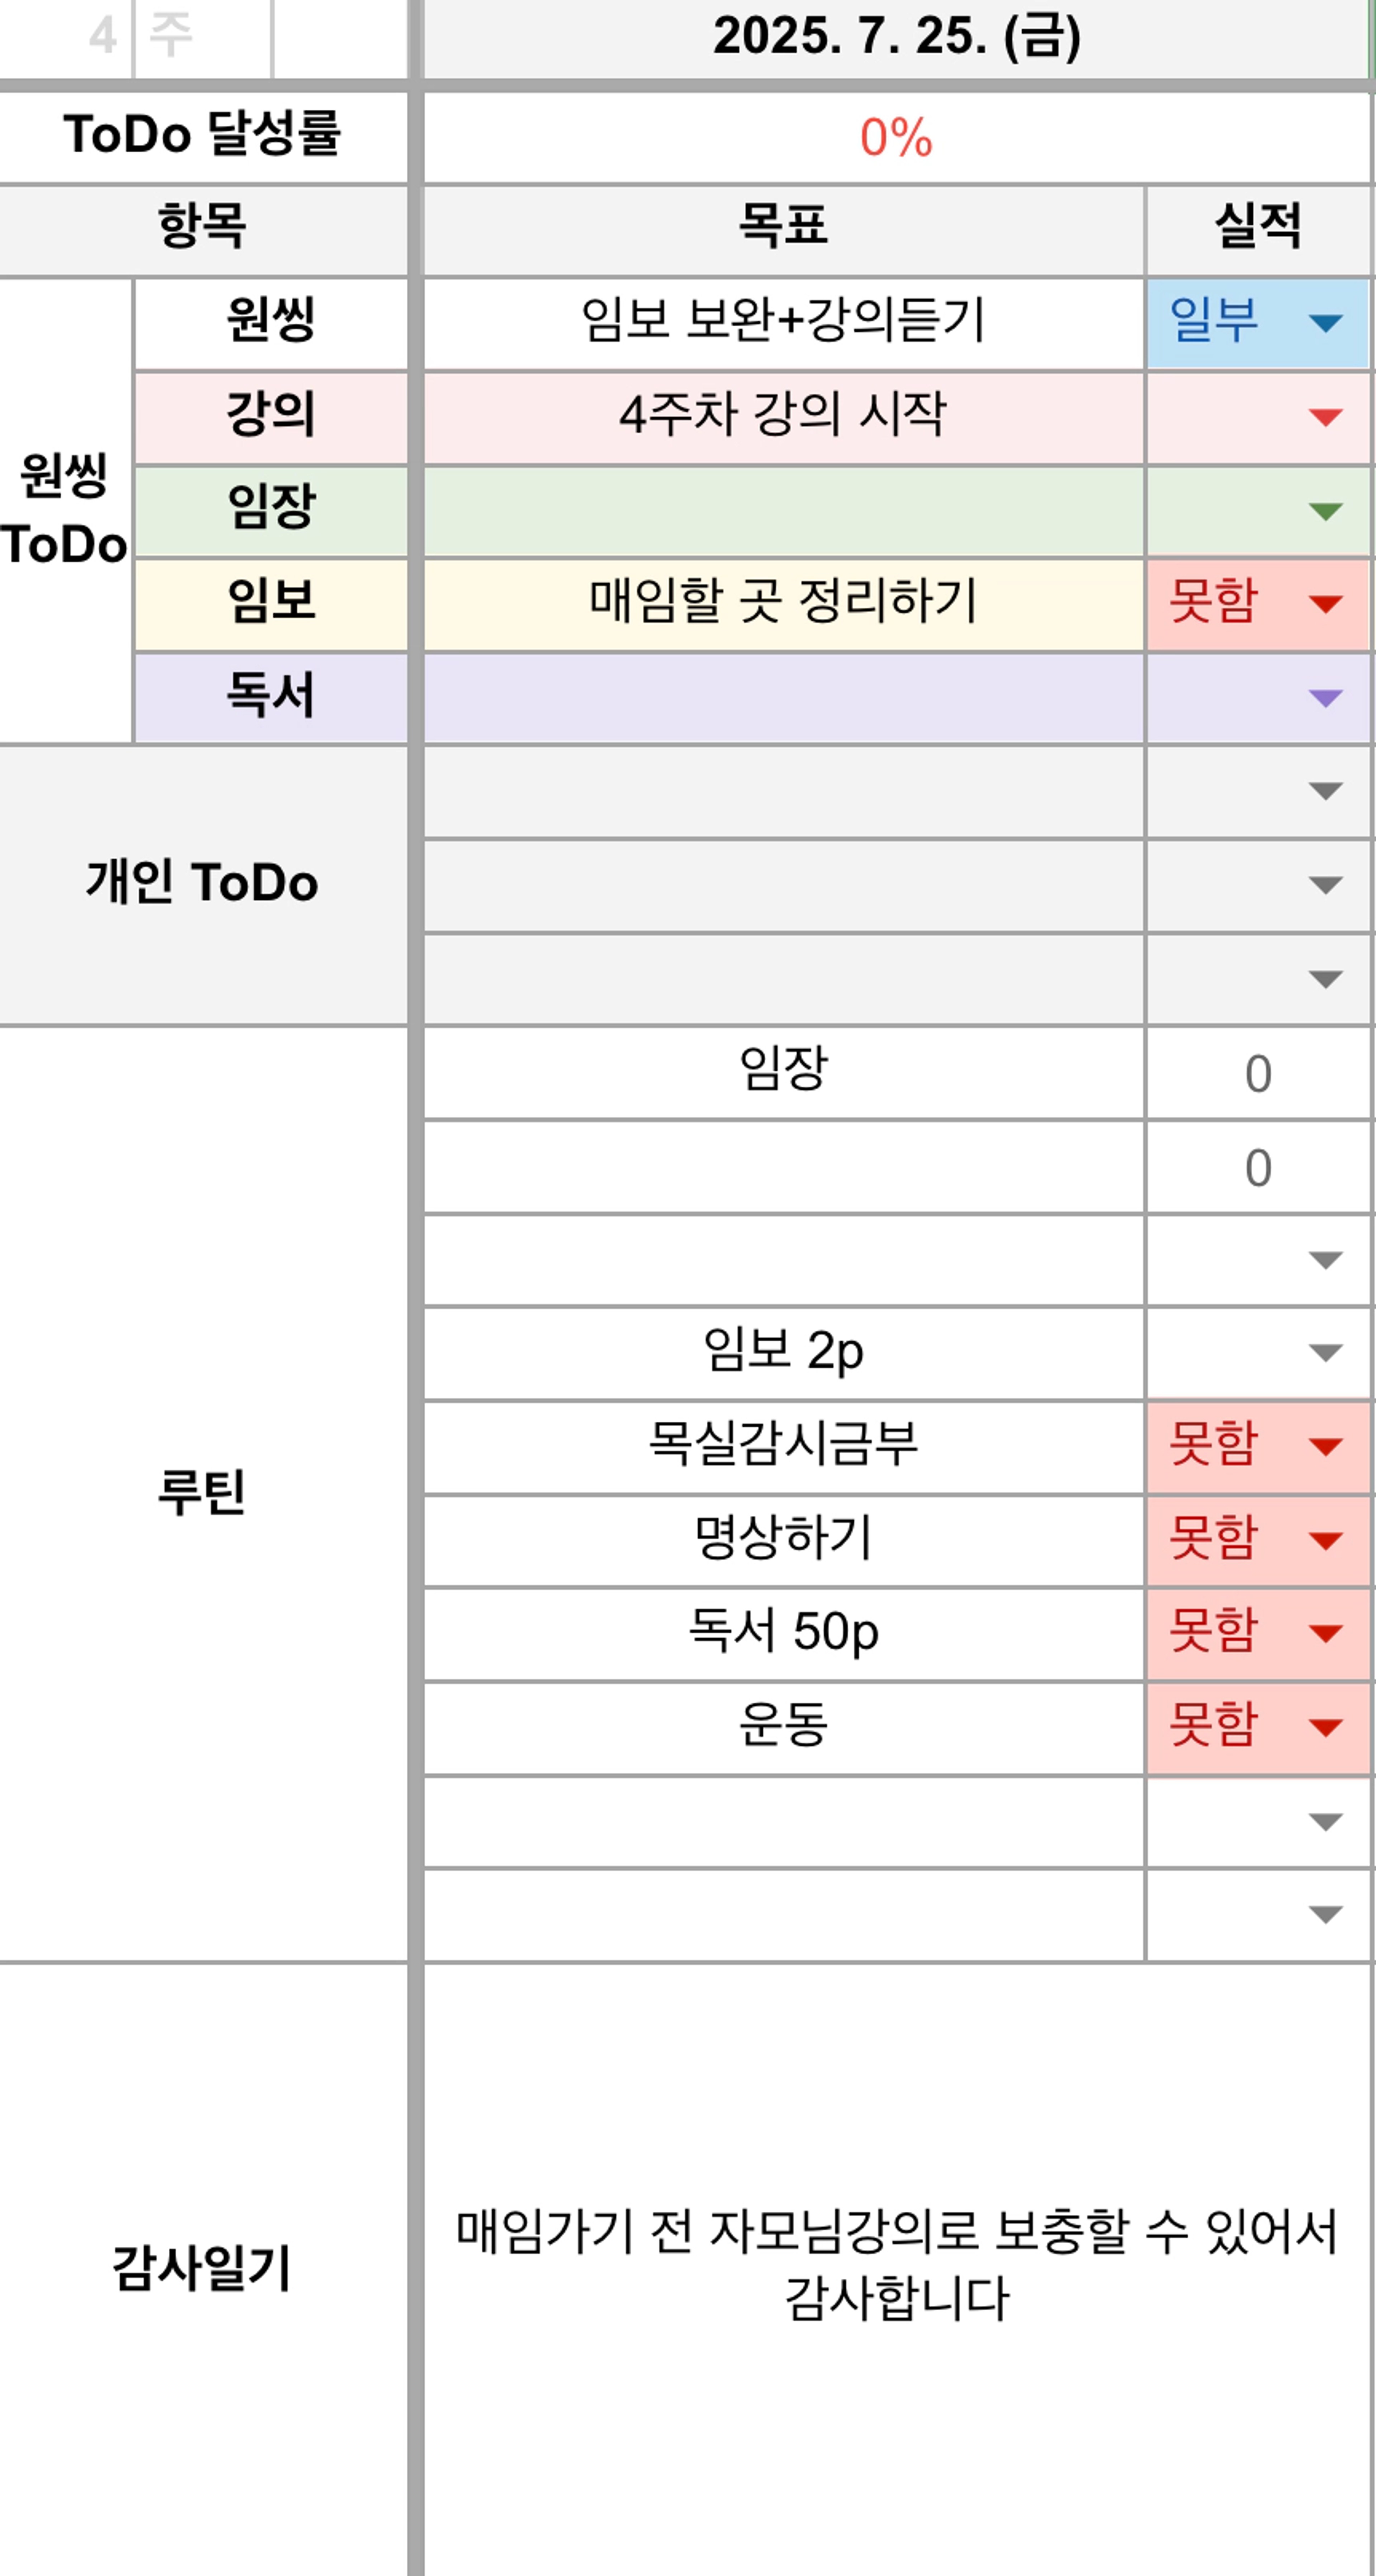Select the 0% ToDo 달성률 cell
This screenshot has height=2576, width=1376.
point(897,137)
